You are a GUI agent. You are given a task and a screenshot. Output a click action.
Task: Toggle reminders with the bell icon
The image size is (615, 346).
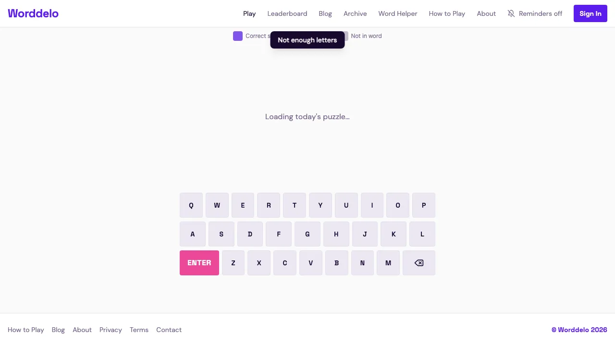511,13
